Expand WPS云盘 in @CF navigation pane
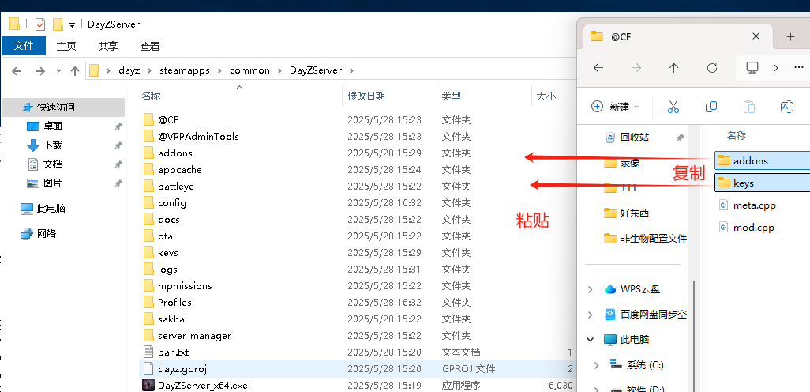Viewport: 810px width, 392px height. click(x=590, y=289)
